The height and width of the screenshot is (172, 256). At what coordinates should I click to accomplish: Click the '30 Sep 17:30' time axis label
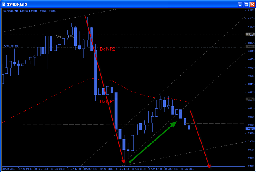[x=155, y=169]
